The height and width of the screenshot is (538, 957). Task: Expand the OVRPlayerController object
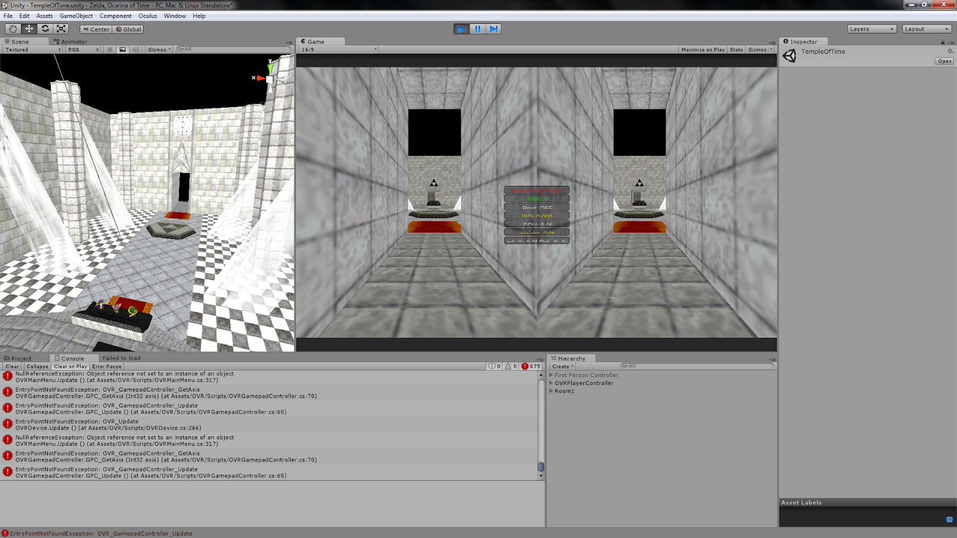tap(551, 383)
